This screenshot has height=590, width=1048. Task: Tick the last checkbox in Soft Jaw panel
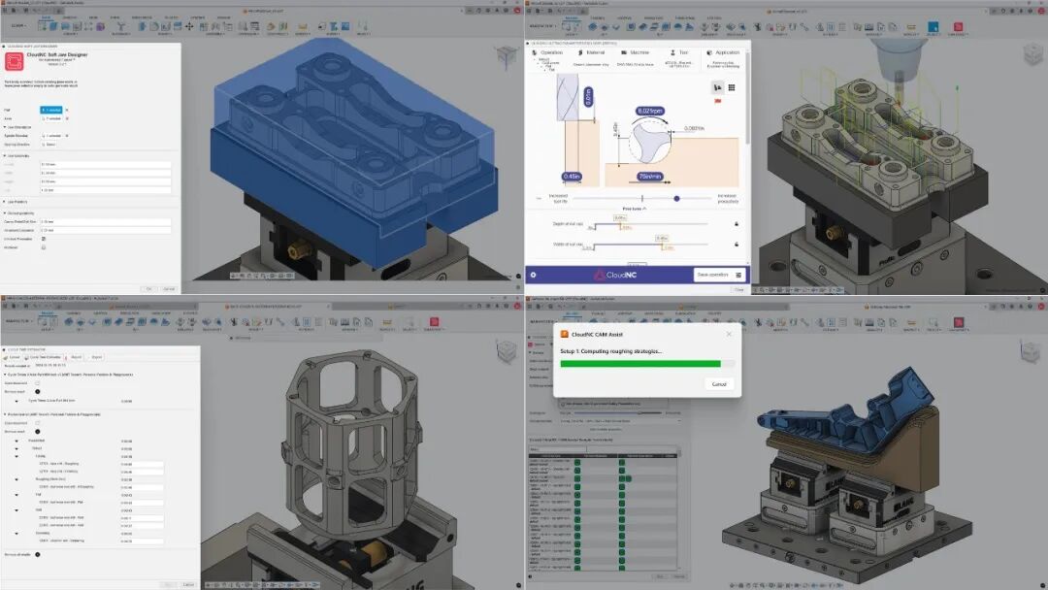pyautogui.click(x=44, y=247)
